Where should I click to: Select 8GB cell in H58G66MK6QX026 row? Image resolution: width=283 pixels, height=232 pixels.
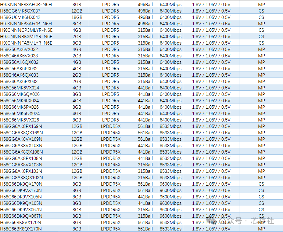(77, 94)
